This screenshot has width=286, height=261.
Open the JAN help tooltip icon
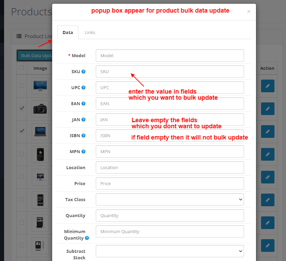84,119
